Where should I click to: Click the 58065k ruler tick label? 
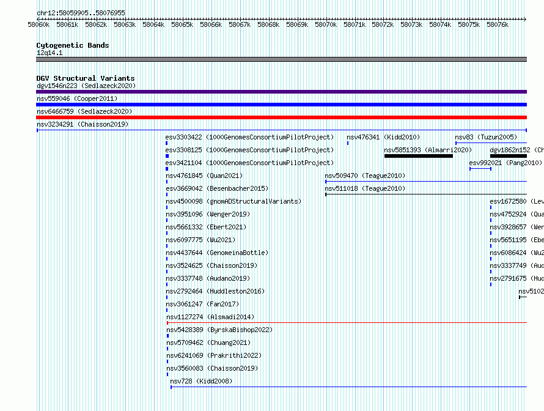pos(182,24)
